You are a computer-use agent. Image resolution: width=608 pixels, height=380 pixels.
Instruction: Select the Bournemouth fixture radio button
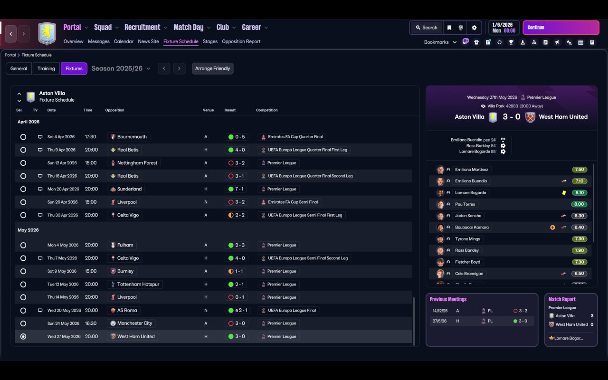[23, 137]
